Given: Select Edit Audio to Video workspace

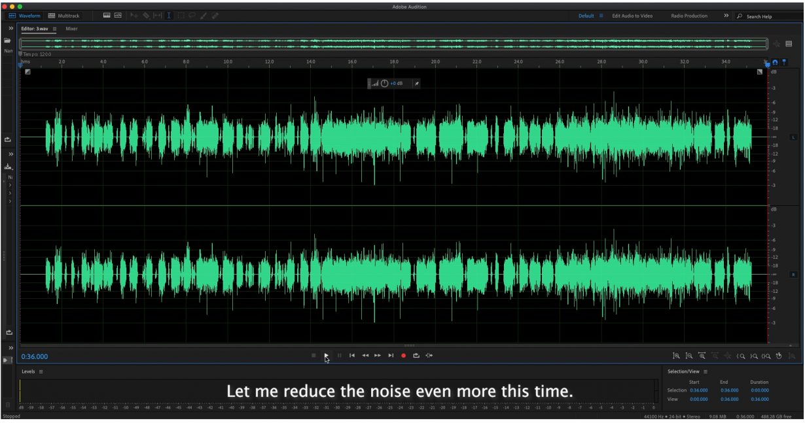Looking at the screenshot, I should (632, 16).
